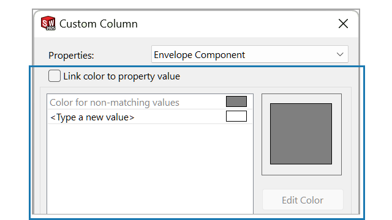Click the white swatch beside new value row
Image resolution: width=392 pixels, height=220 pixels.
point(236,116)
